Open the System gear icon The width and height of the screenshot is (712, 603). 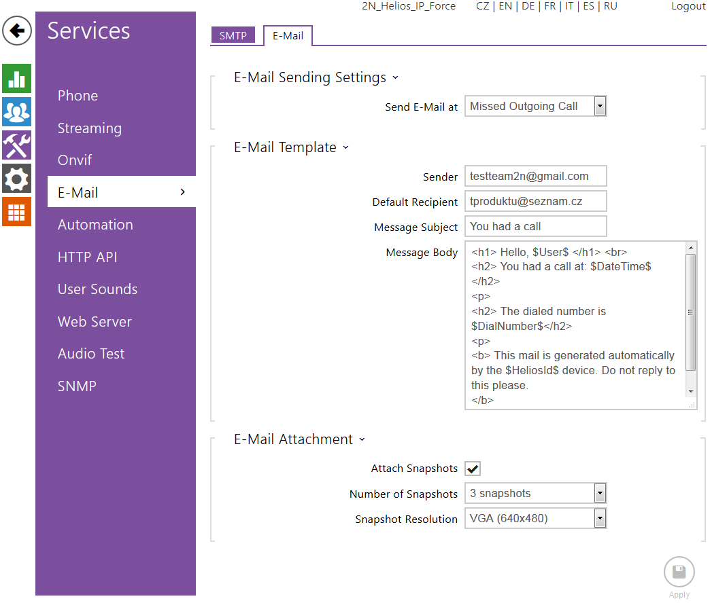pos(16,179)
